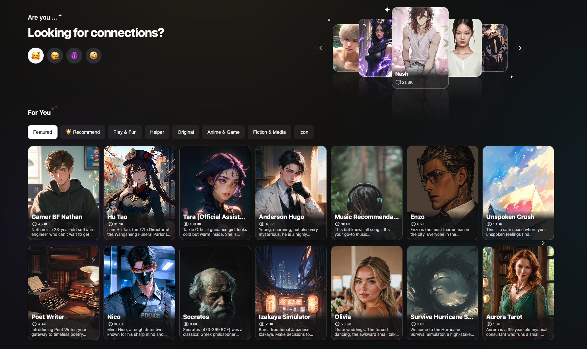Select the Helper category tab
Viewport: 587px width, 349px height.
click(x=157, y=132)
